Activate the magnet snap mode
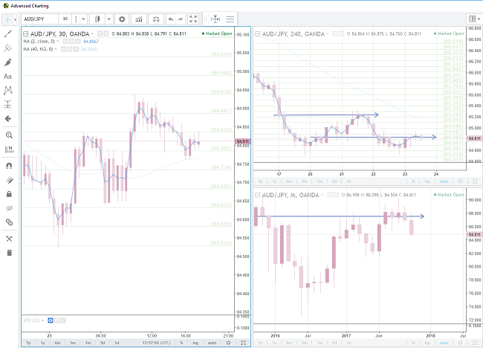Screen dimensions: 483x348 (x=8, y=165)
